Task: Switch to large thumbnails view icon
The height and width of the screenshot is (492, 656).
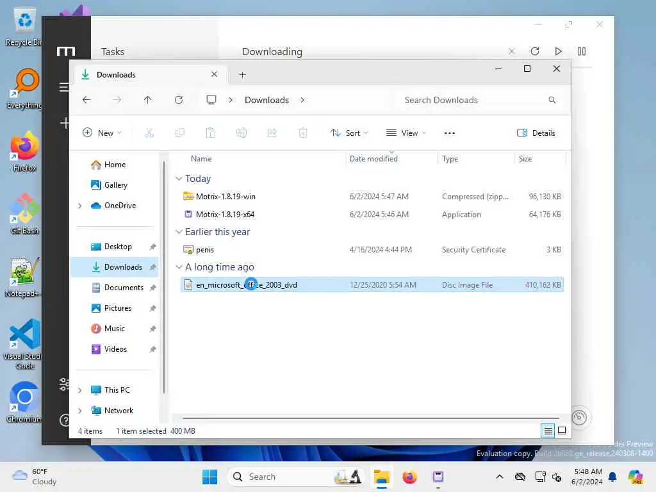Action: 562,430
